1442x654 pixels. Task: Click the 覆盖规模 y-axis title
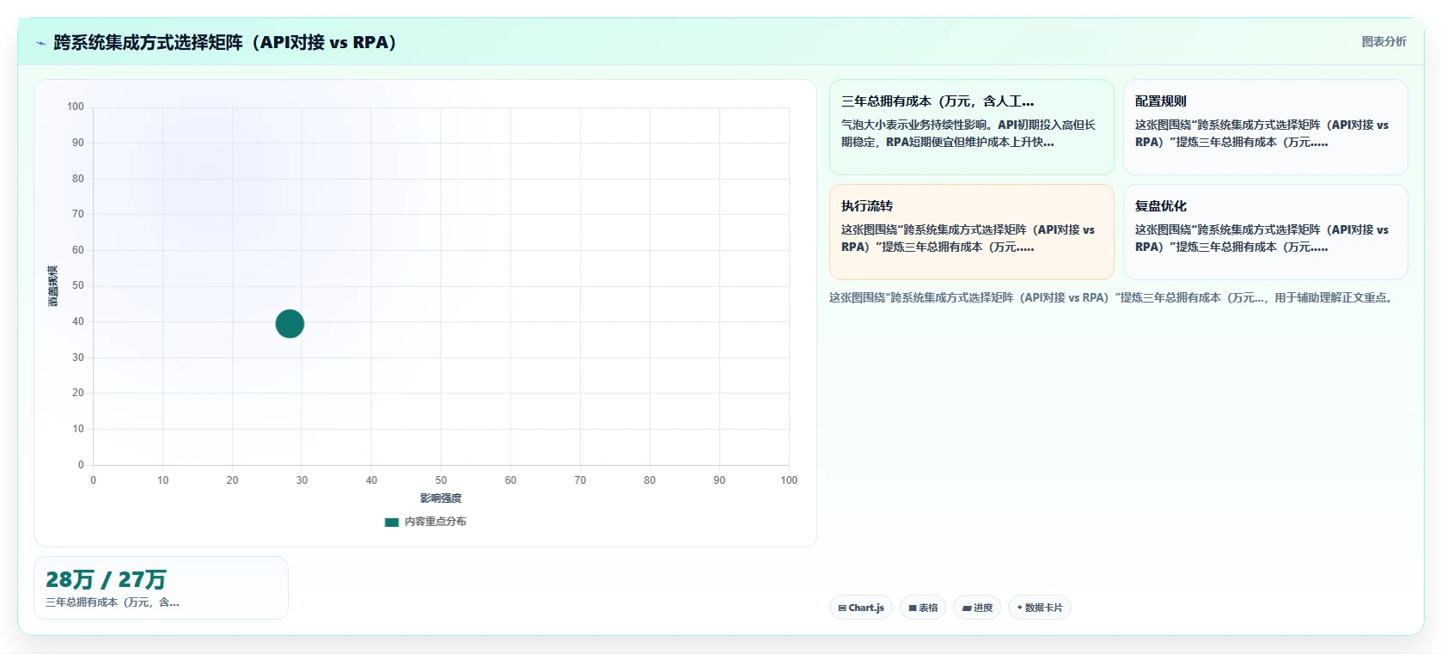52,286
